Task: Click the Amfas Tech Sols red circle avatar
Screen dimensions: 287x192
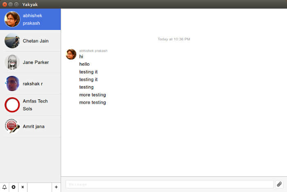Action: click(12, 105)
